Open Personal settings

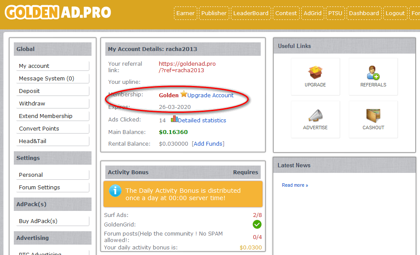(x=53, y=175)
